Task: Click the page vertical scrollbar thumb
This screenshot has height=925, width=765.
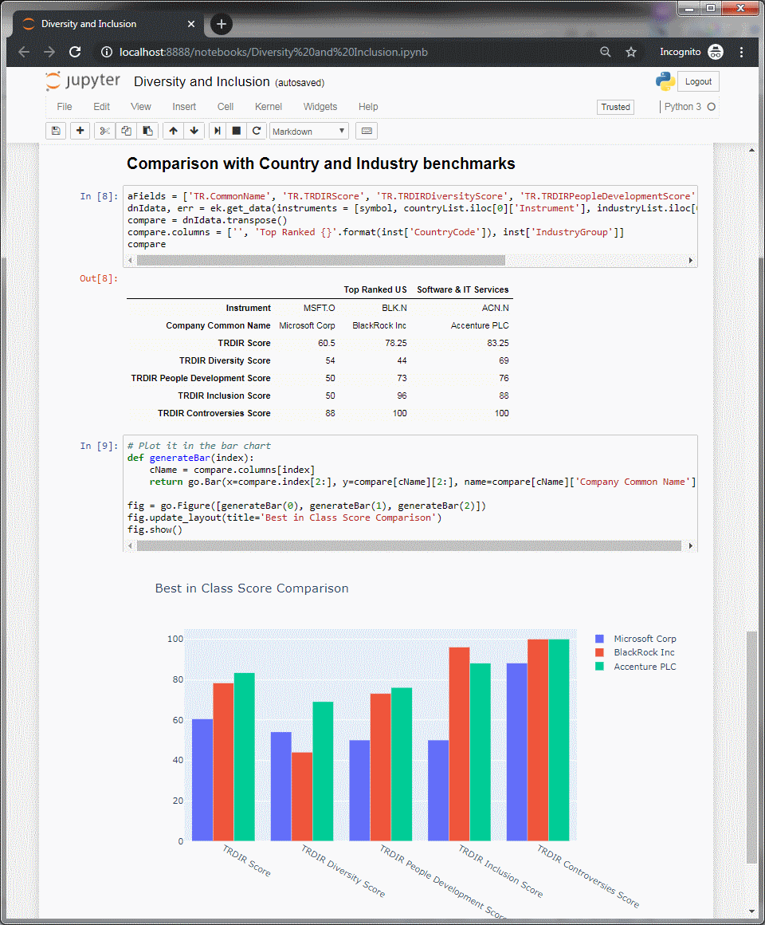Action: 751,747
